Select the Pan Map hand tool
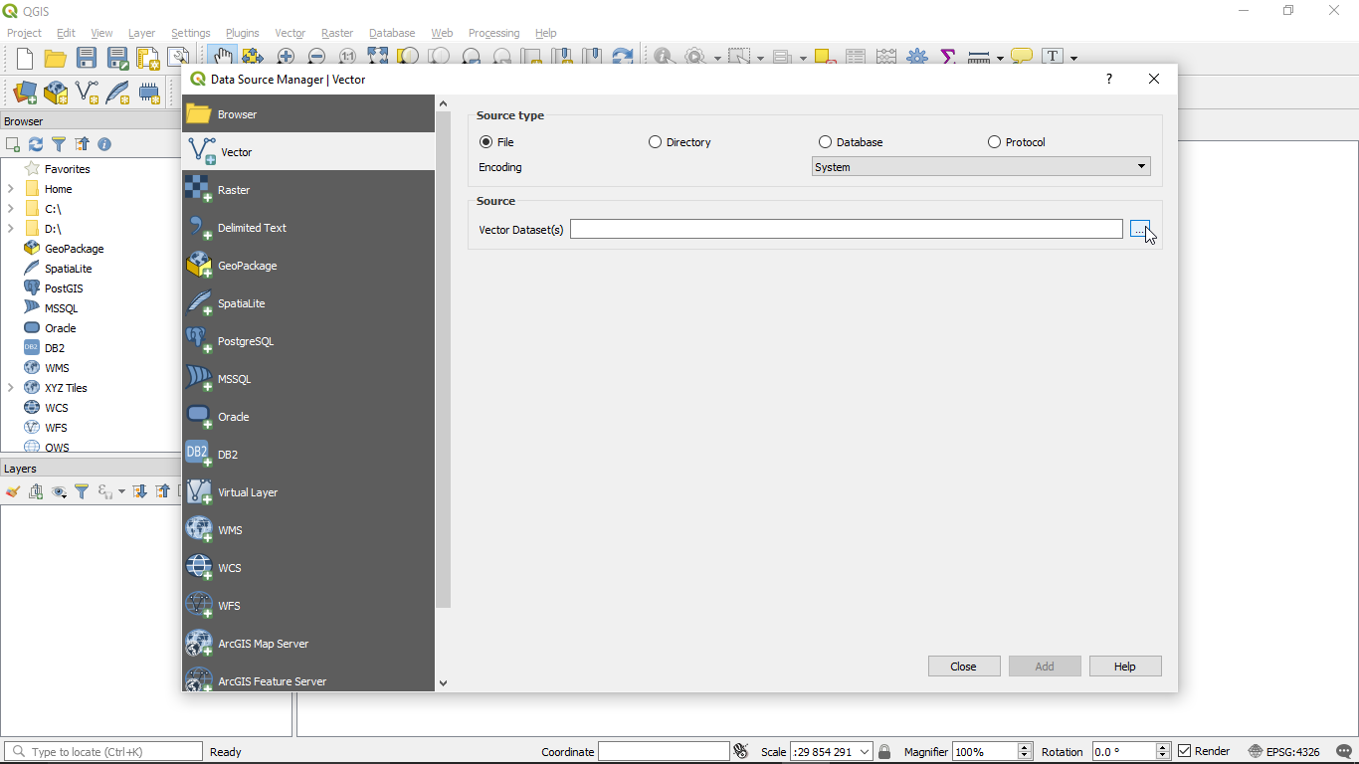Screen dimensions: 1359x764 point(221,57)
